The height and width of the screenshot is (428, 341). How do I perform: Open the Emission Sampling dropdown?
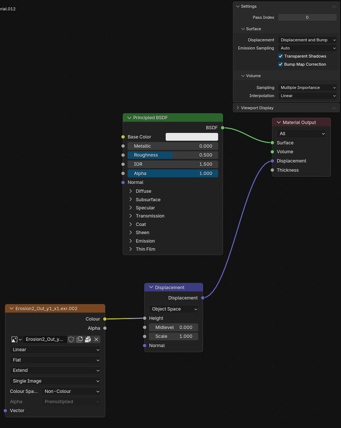[x=307, y=48]
